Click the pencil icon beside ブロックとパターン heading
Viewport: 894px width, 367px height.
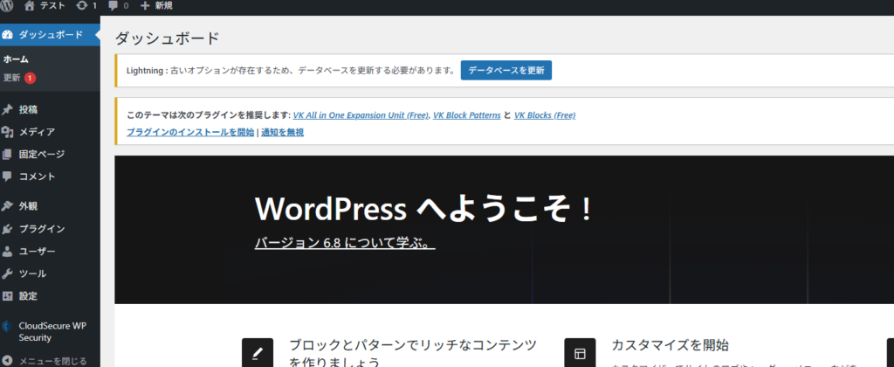point(258,353)
